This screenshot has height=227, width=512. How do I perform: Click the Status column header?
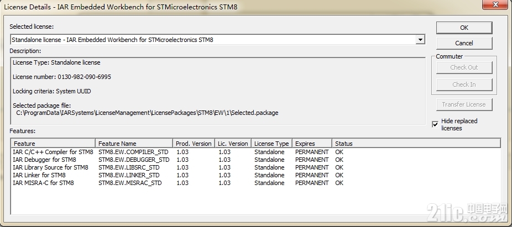pos(416,144)
